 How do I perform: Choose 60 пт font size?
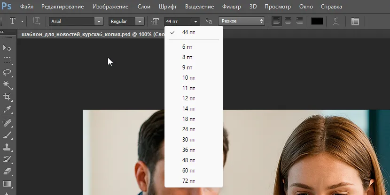coord(194,171)
